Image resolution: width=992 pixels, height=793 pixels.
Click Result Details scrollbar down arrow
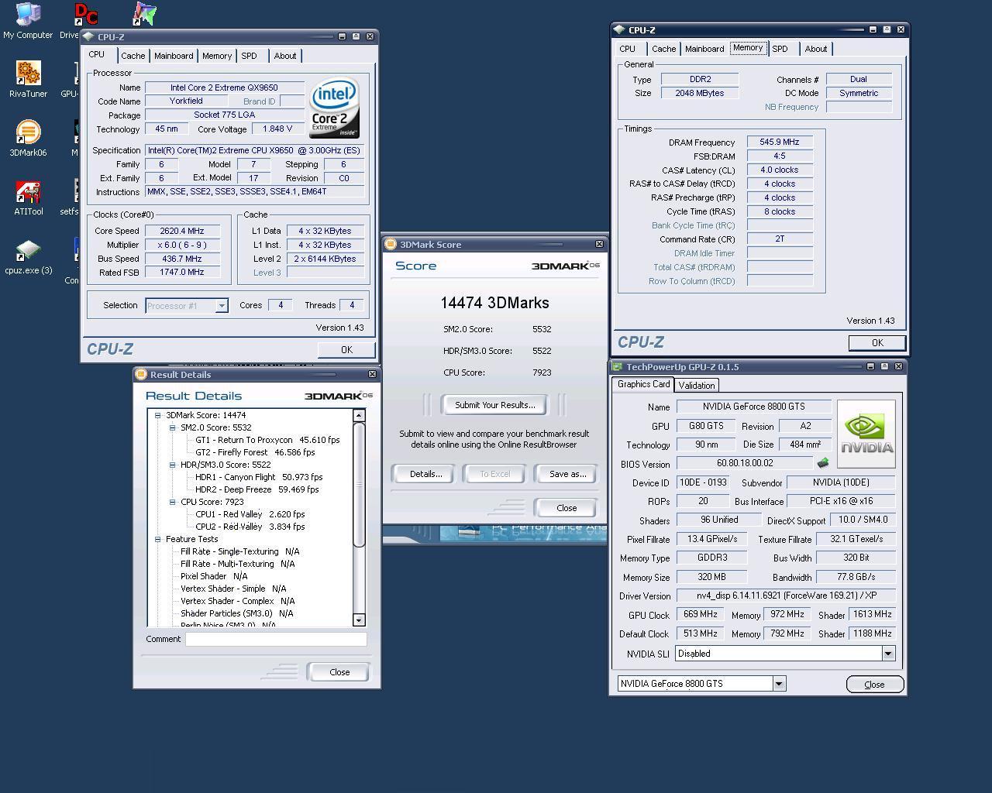click(x=359, y=620)
